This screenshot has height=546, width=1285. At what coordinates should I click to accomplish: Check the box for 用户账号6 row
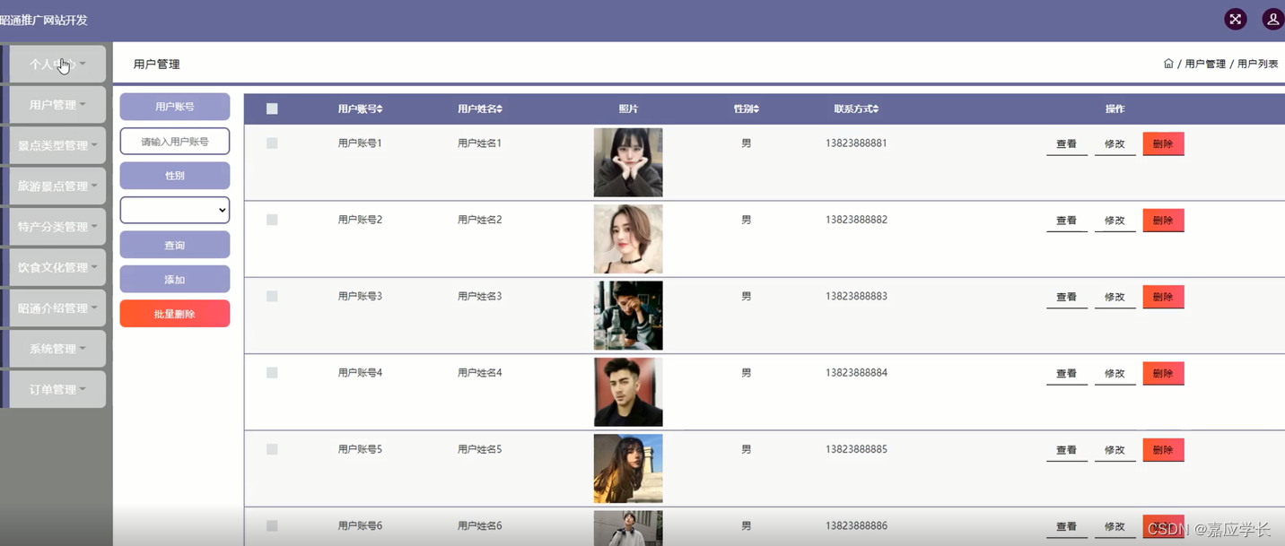coord(272,525)
